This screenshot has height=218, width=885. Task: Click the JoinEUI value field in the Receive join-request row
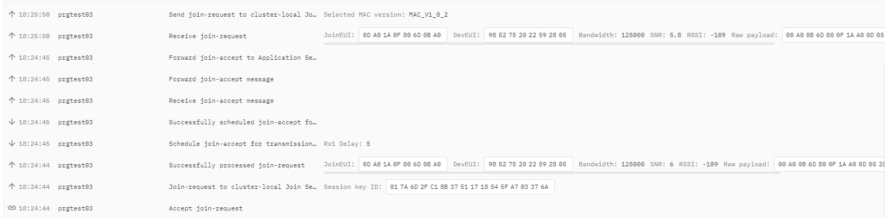pos(403,35)
